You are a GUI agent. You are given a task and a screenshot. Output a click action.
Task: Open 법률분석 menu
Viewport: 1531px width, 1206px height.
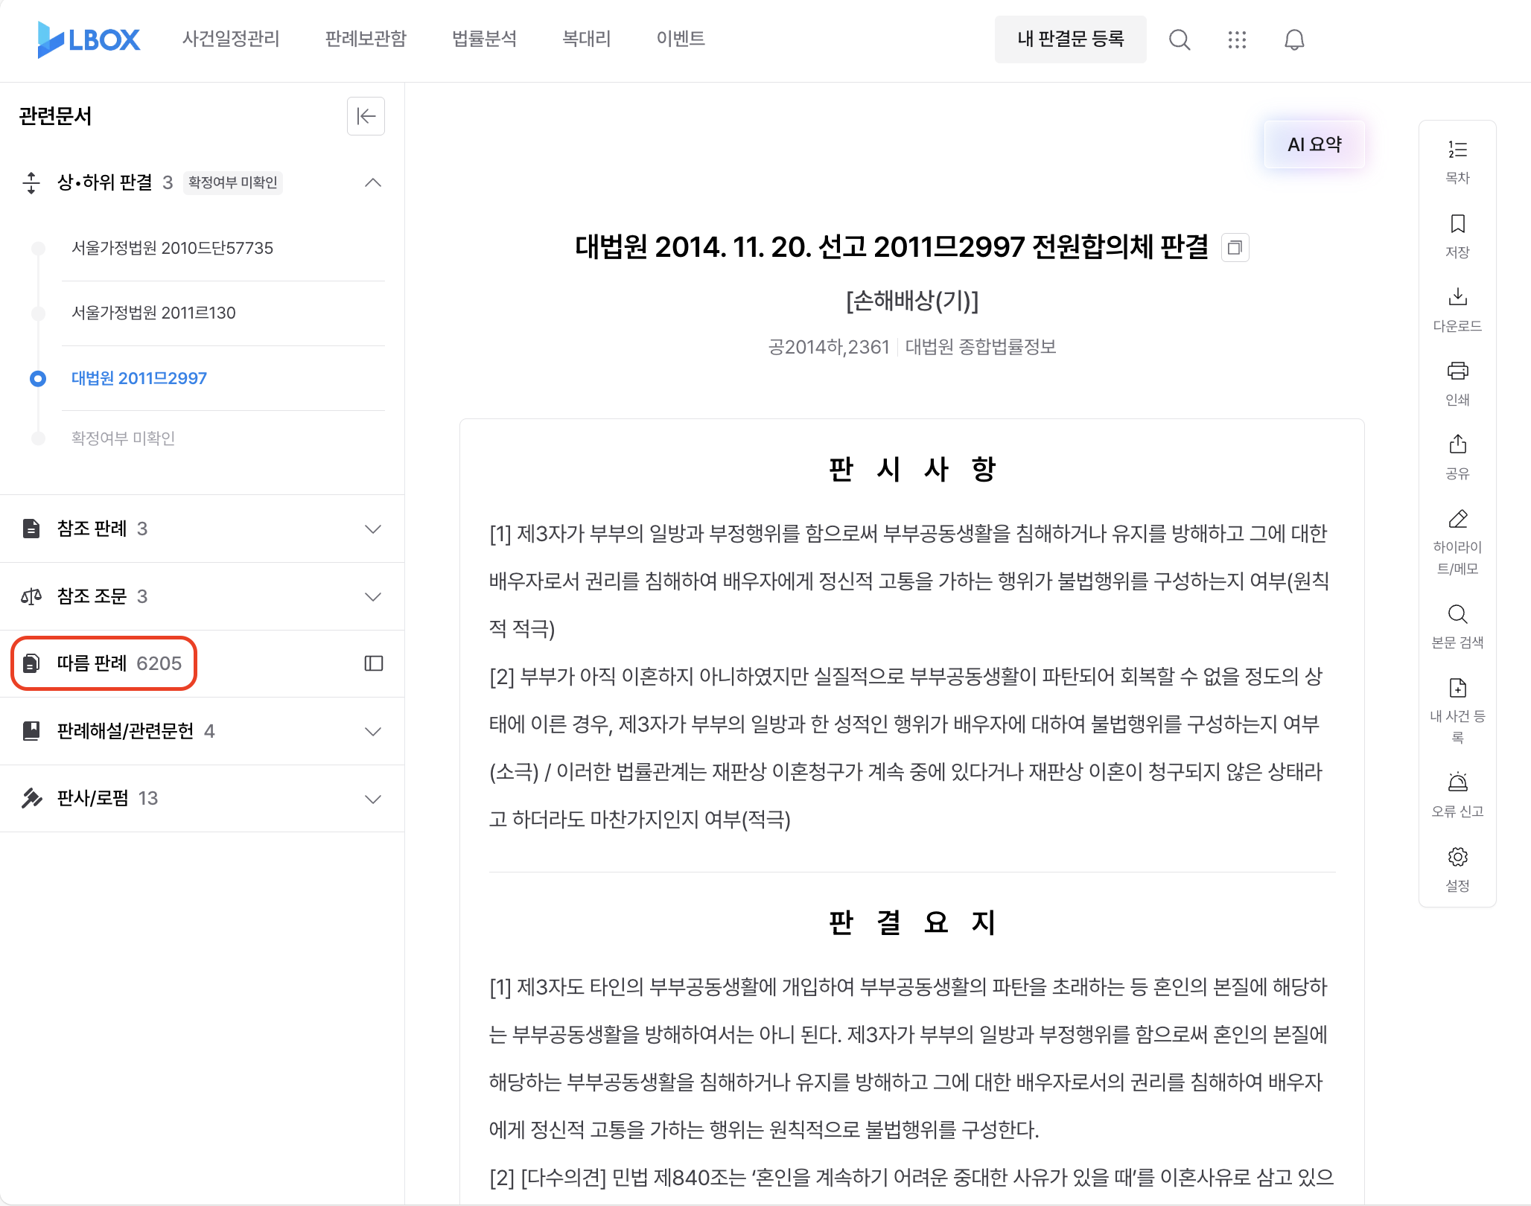(484, 39)
